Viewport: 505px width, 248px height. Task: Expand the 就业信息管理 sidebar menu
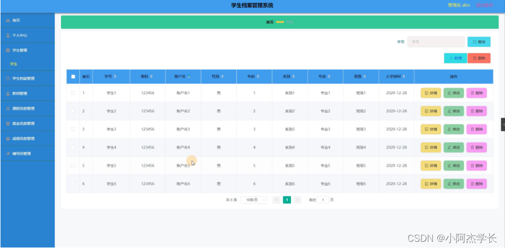coord(27,123)
